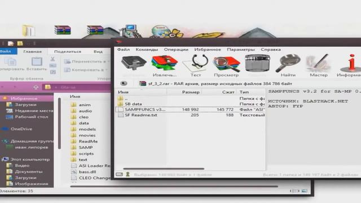Switch to Explorer Вид ribbon tab

coord(98,51)
